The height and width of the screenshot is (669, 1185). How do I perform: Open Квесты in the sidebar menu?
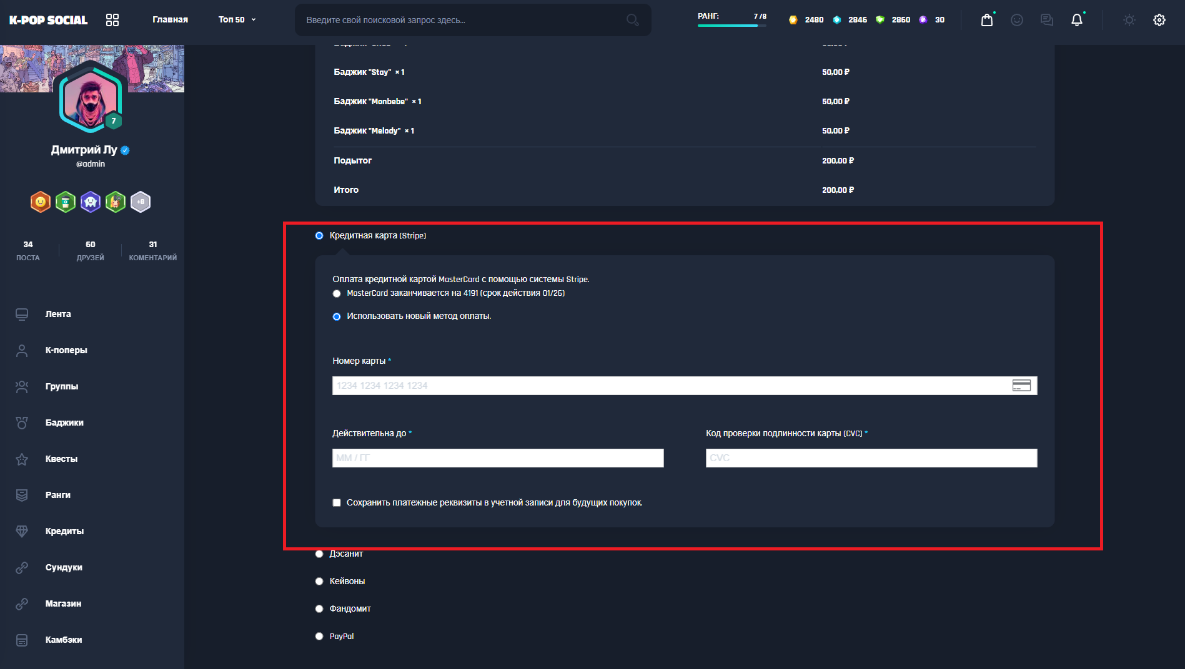[61, 459]
